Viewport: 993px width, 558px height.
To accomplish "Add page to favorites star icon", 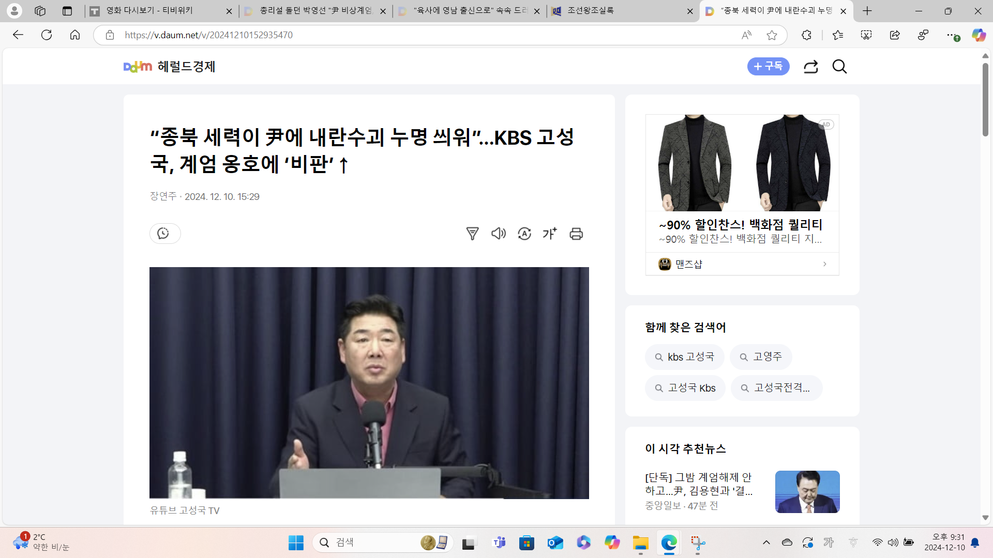I will tap(772, 35).
